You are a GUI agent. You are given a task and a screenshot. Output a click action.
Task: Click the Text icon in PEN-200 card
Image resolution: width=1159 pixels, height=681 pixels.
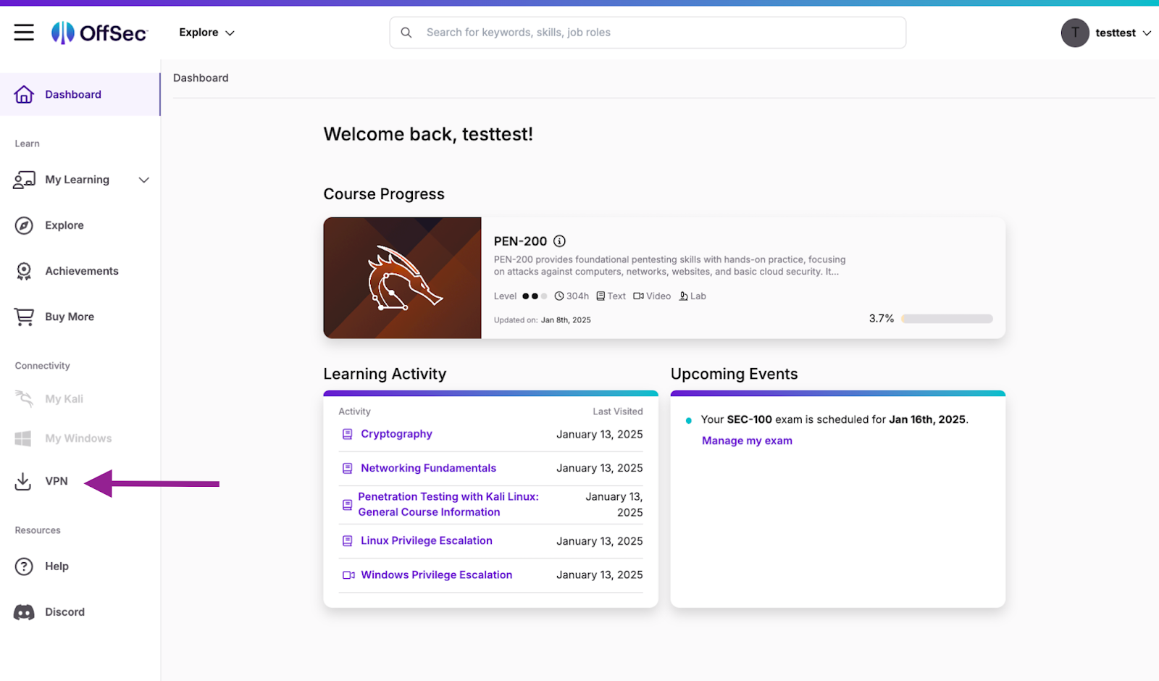(601, 296)
